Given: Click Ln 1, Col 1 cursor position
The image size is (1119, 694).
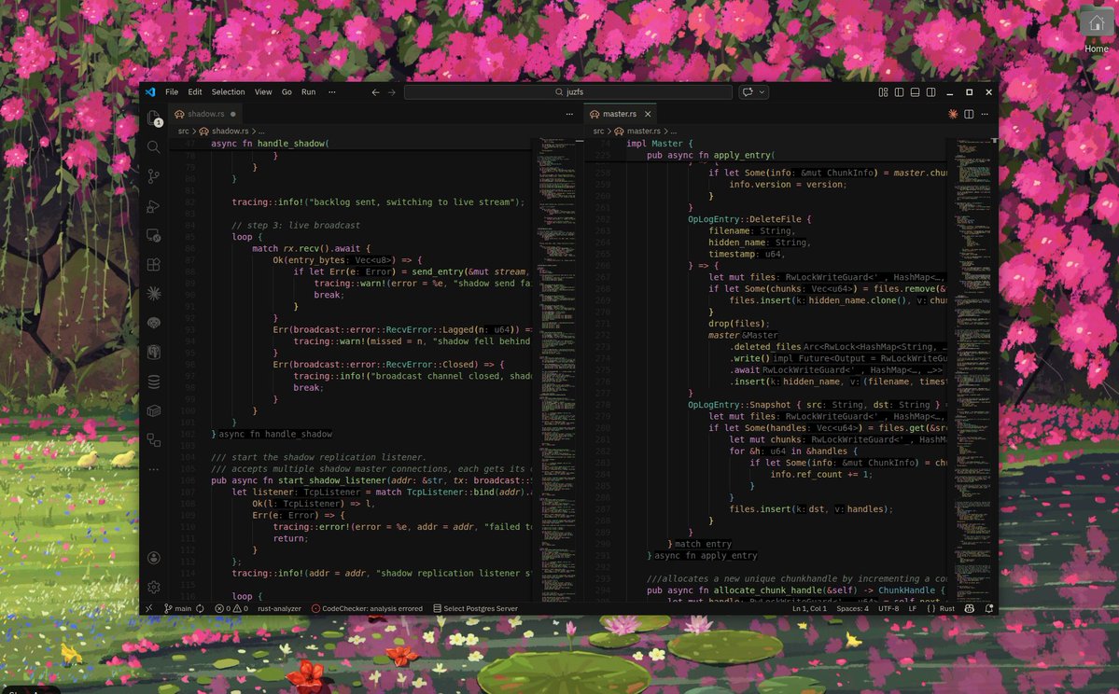Looking at the screenshot, I should click(x=809, y=608).
